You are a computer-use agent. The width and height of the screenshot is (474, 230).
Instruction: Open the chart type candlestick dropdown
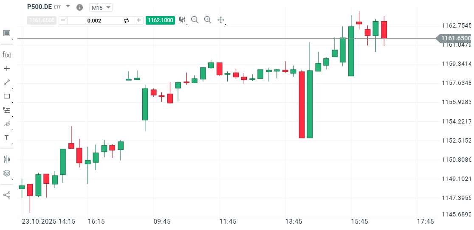(183, 20)
